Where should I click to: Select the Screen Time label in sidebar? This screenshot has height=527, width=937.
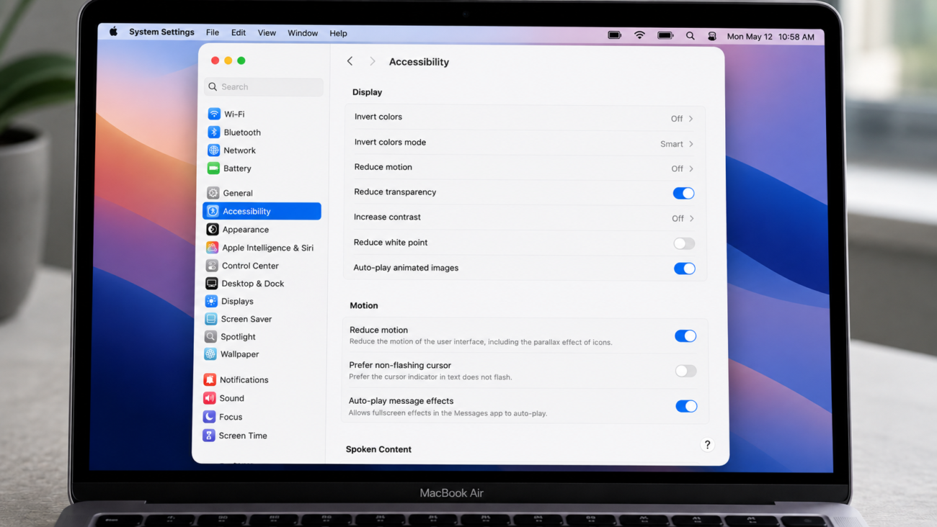point(243,436)
